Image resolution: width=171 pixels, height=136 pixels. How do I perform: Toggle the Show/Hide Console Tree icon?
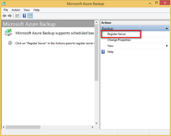pos(17,16)
